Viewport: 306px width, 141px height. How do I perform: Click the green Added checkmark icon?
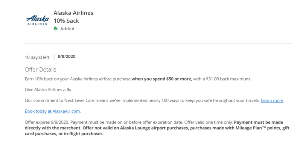[56, 29]
